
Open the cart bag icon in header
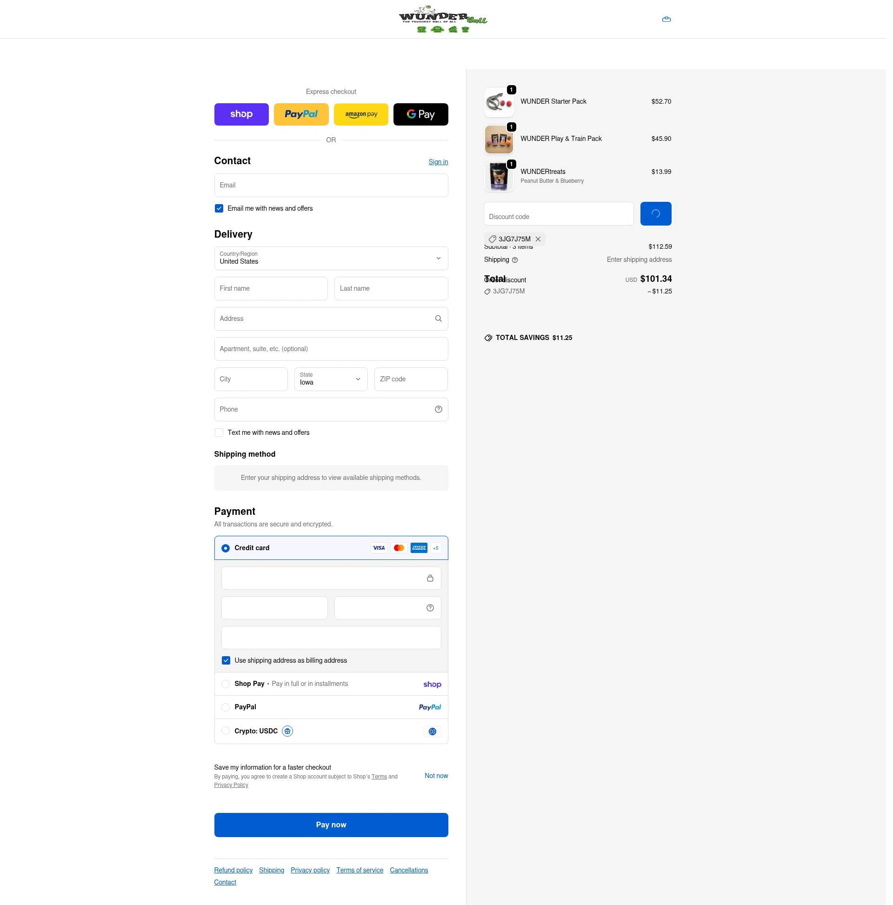666,19
